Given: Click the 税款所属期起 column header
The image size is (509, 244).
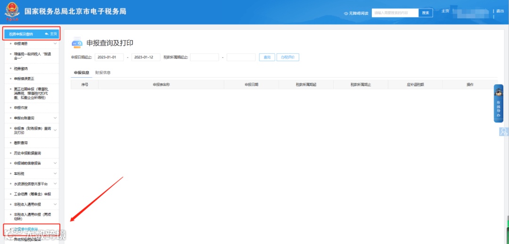Looking at the screenshot, I should [x=306, y=84].
